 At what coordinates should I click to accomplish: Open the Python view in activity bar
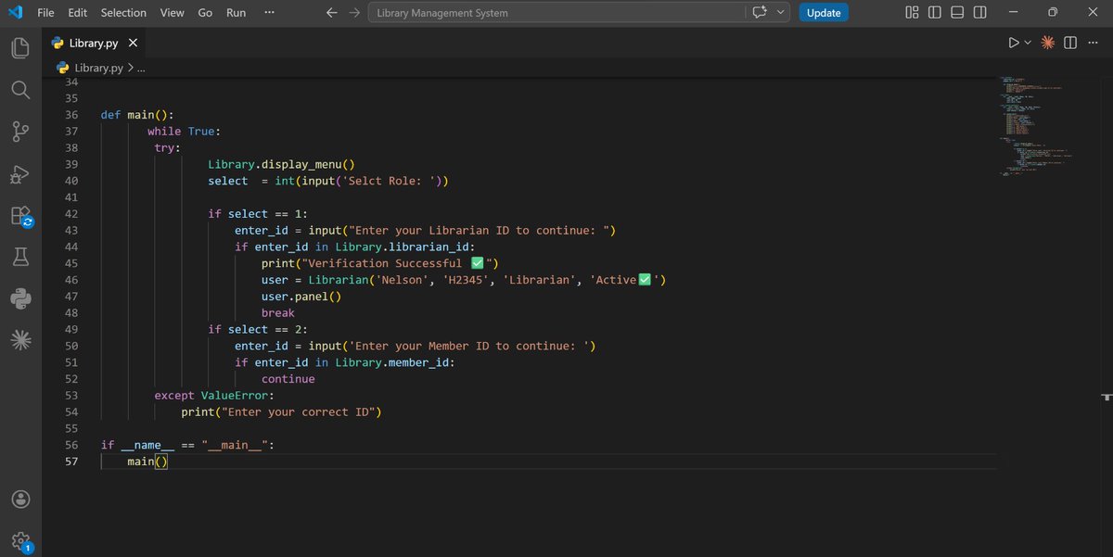(x=20, y=298)
